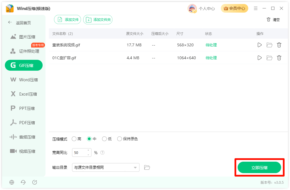Click the 添加文件 button
This screenshot has height=190, width=290.
point(67,20)
